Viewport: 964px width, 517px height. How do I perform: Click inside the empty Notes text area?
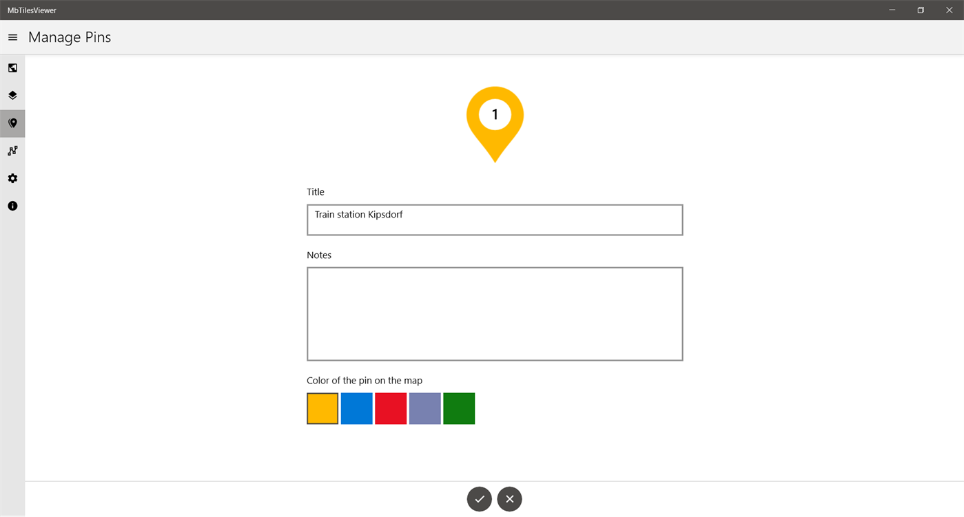pos(494,313)
